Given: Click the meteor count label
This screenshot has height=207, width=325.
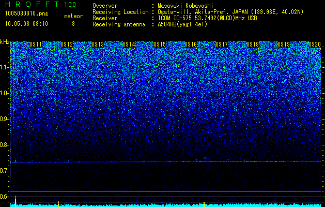Looking at the screenshot, I should click(73, 16).
